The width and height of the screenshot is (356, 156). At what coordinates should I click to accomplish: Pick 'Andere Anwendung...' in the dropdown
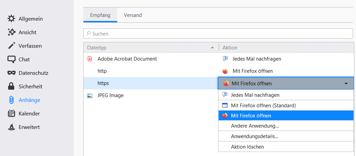tap(255, 126)
